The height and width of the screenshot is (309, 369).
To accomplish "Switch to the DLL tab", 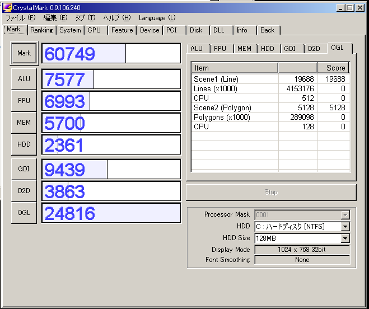I will tap(221, 30).
